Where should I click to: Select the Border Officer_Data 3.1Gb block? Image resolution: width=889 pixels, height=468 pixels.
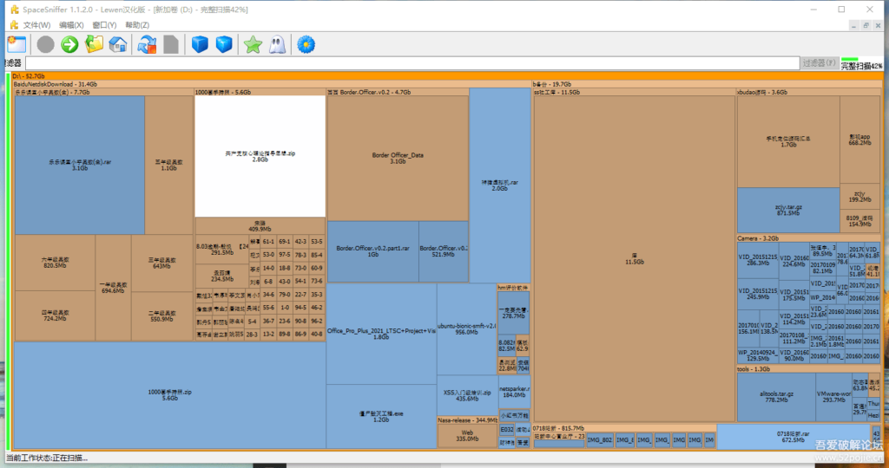pos(398,158)
